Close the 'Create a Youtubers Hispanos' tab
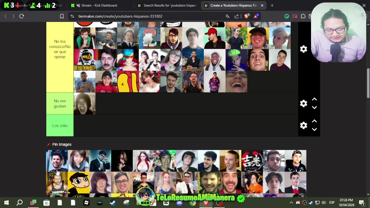370x208 pixels. (x=262, y=5)
